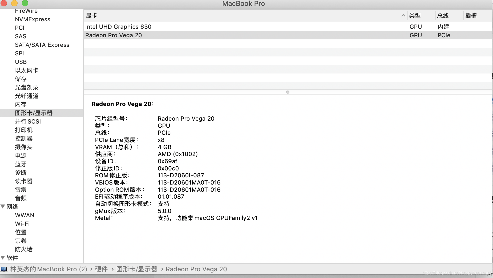Open 读卡器 in the sidebar

point(24,181)
